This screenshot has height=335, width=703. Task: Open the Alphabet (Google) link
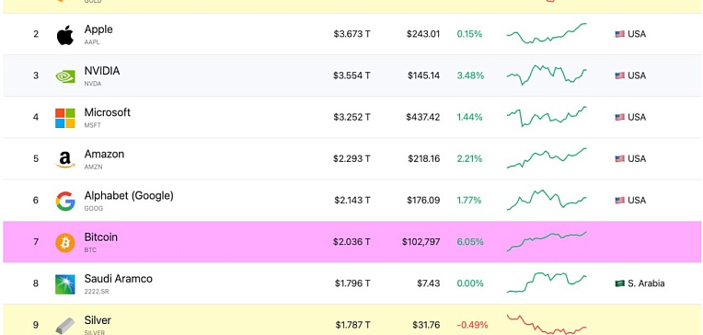[129, 195]
